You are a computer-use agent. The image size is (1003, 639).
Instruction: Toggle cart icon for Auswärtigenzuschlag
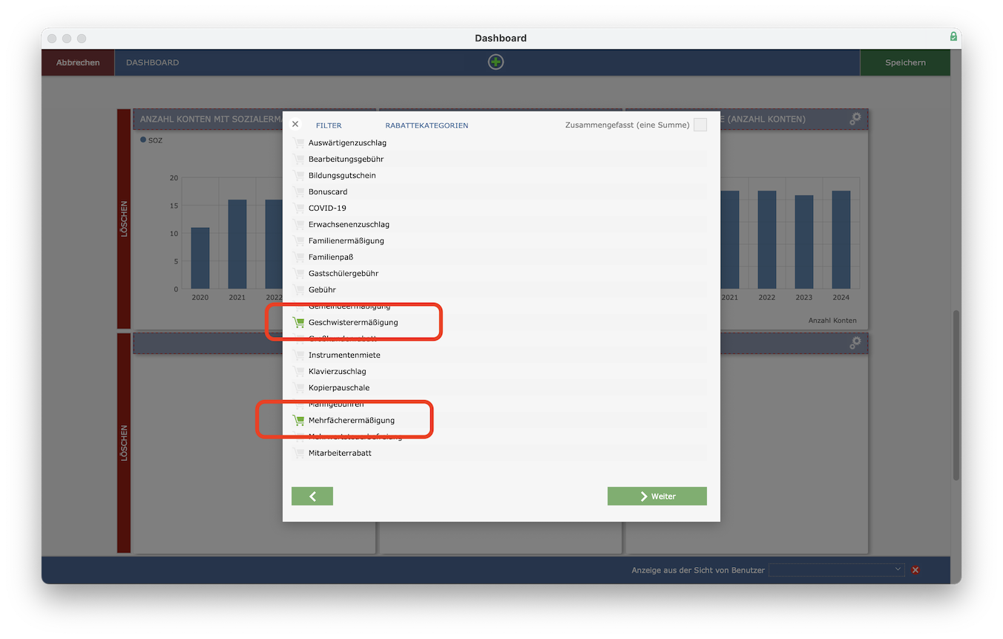pyautogui.click(x=298, y=142)
